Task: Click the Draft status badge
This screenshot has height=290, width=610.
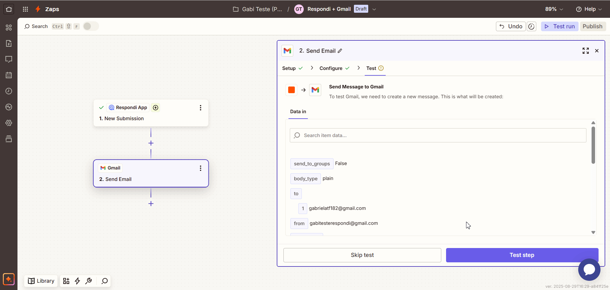Action: pos(361,9)
